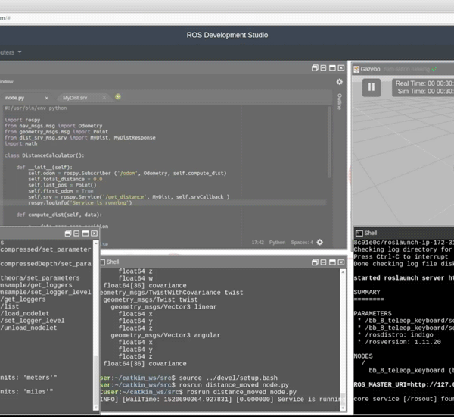Viewport: 454px width, 417px height.
Task: Expand the Computers dropdown in top bar
Action: tap(11, 52)
